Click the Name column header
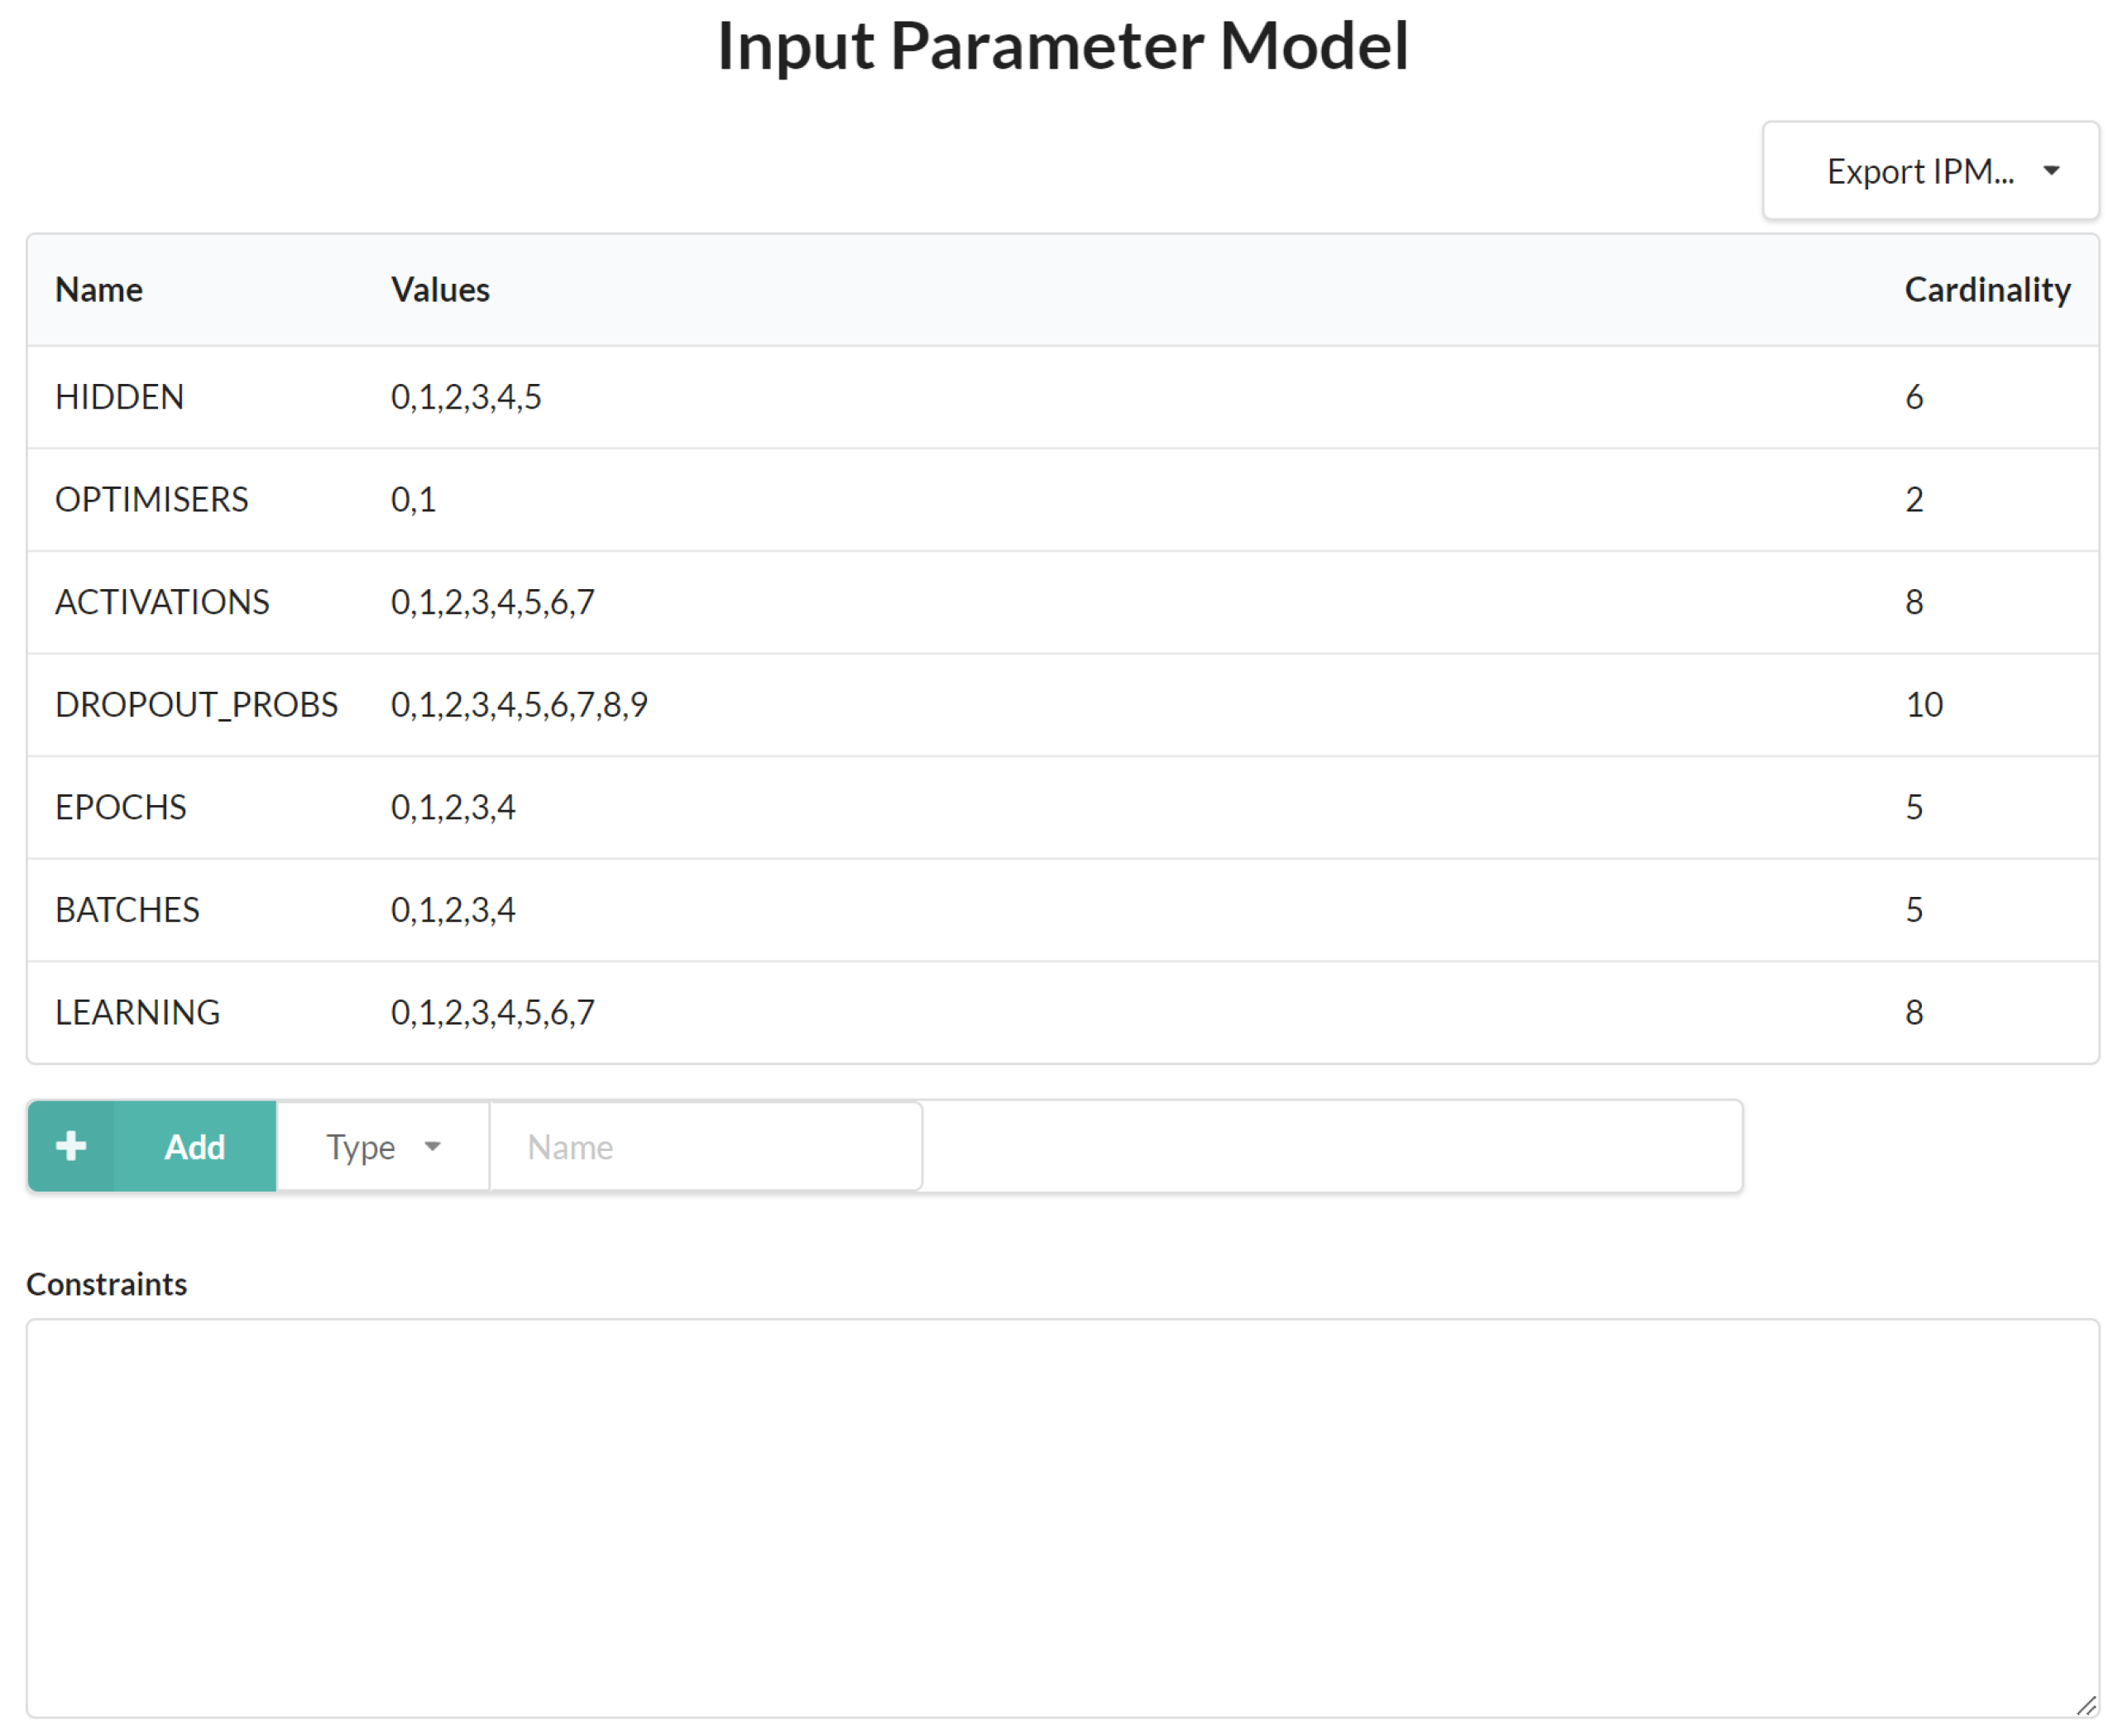The image size is (2127, 1736). (x=99, y=290)
